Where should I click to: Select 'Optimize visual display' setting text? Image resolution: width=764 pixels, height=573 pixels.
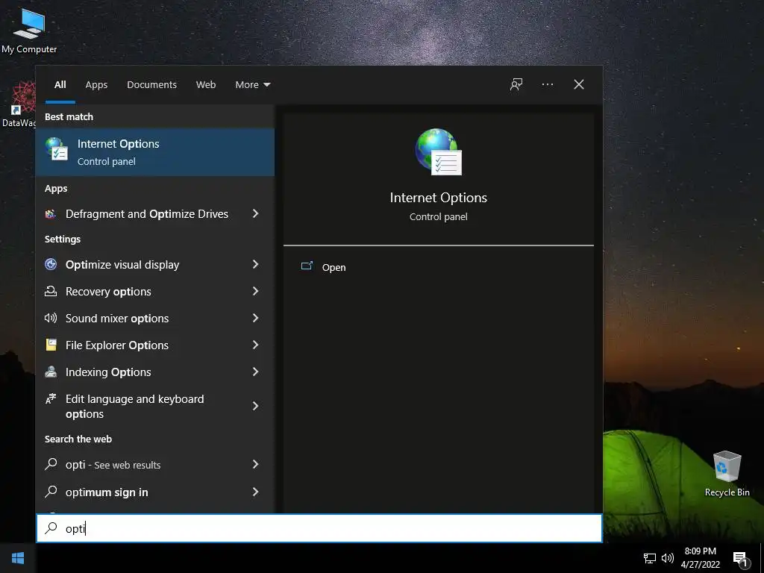[122, 265]
